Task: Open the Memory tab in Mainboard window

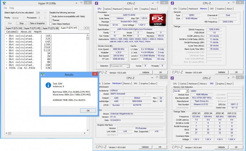Action: pos(127,84)
